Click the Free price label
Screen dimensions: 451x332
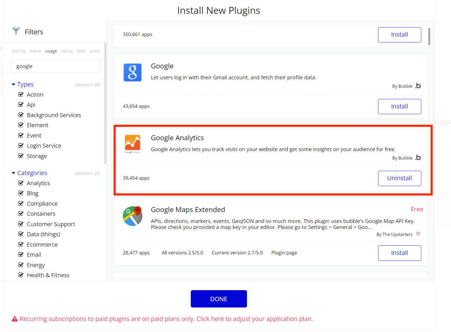tap(417, 209)
